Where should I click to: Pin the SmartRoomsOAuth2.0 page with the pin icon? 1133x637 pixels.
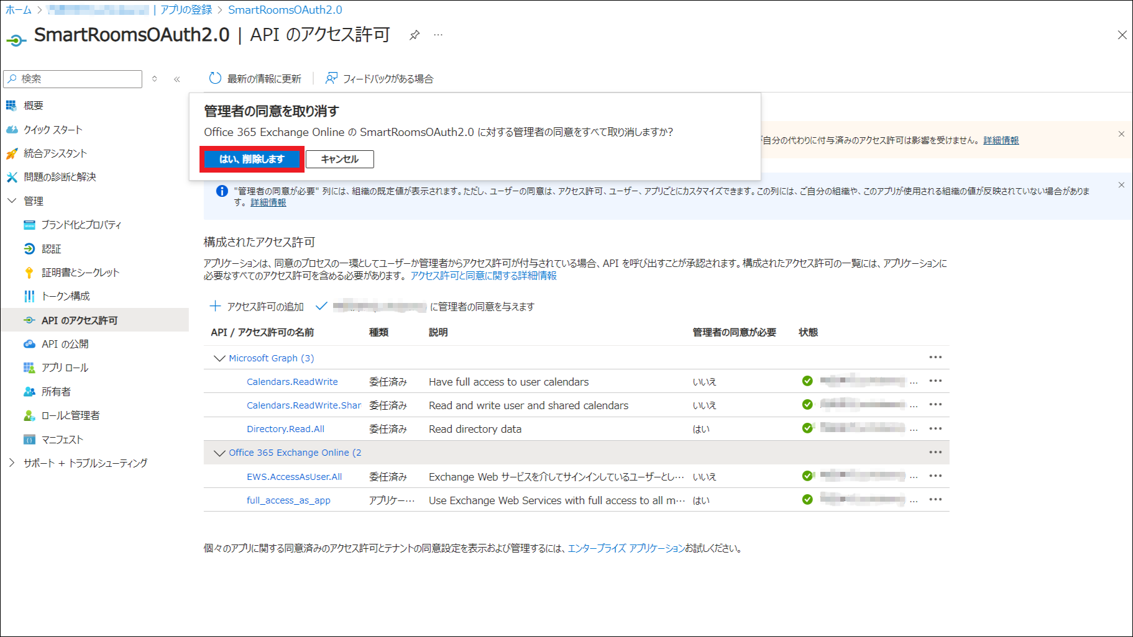pyautogui.click(x=415, y=35)
